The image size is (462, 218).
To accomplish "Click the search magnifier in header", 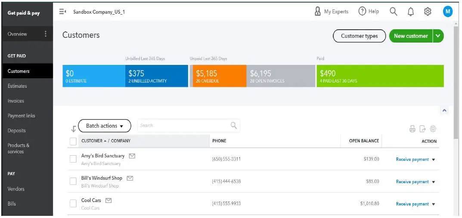I will (394, 12).
